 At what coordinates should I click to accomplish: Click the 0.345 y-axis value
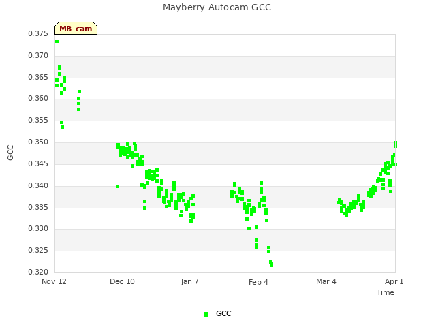pos(38,163)
